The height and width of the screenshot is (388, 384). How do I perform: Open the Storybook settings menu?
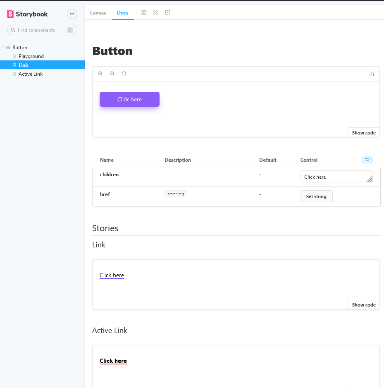[72, 14]
